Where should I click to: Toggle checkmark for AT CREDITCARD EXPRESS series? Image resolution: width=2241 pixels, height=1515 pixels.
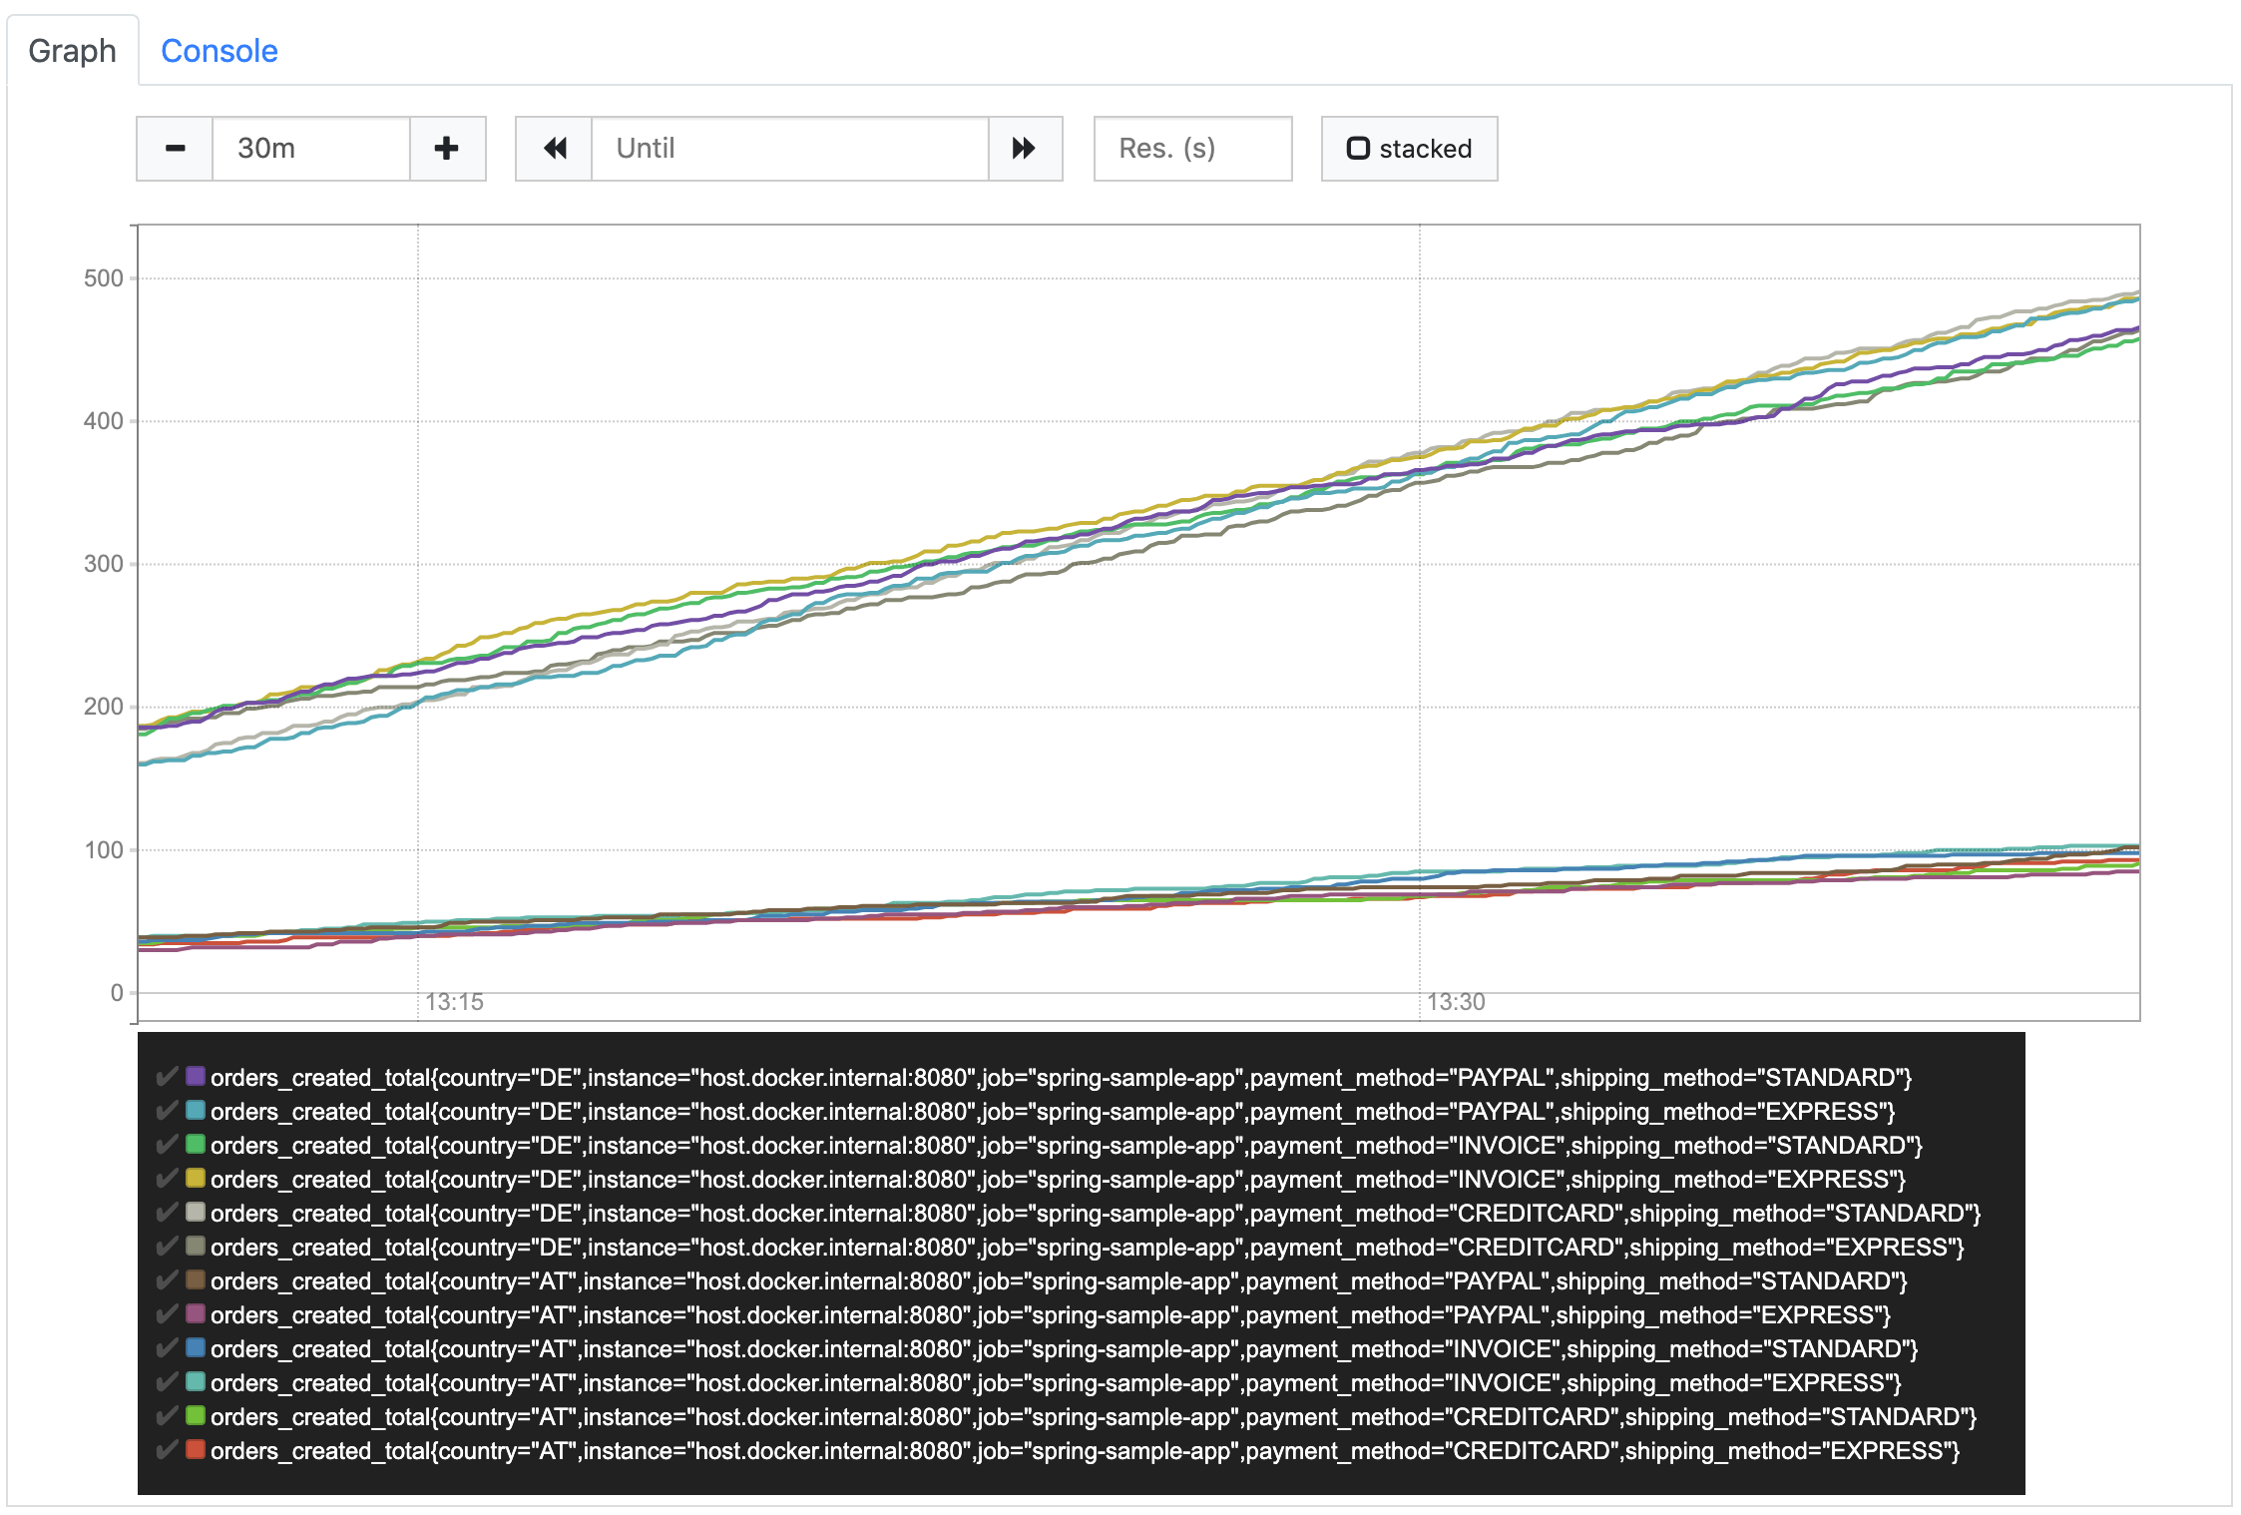167,1449
